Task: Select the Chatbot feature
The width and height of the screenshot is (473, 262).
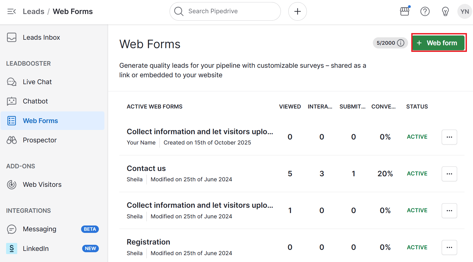Action: point(35,101)
